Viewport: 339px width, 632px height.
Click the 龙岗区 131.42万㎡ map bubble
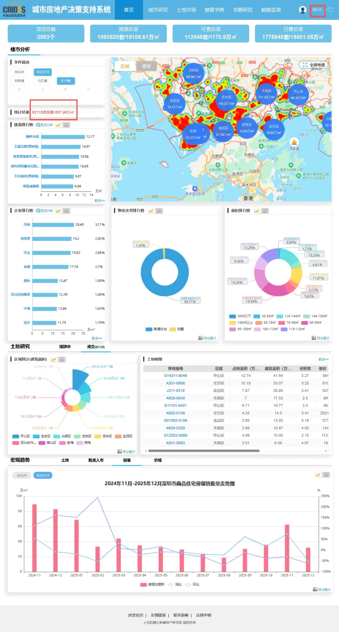click(266, 94)
